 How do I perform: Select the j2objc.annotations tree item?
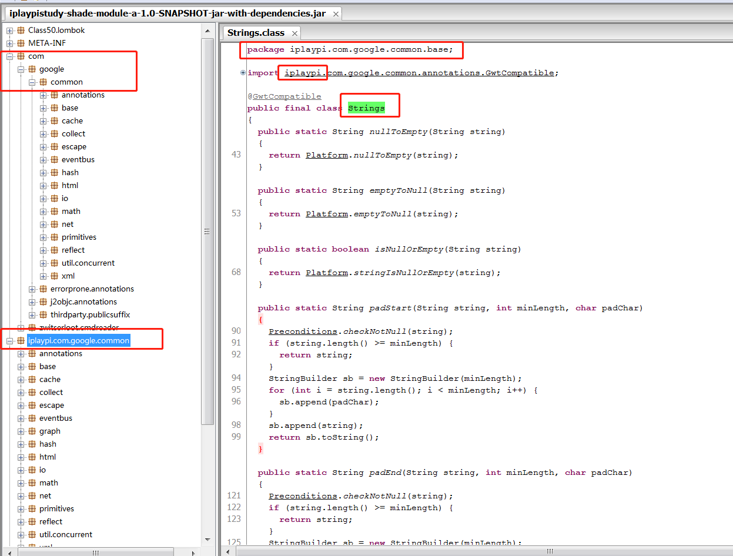[83, 302]
